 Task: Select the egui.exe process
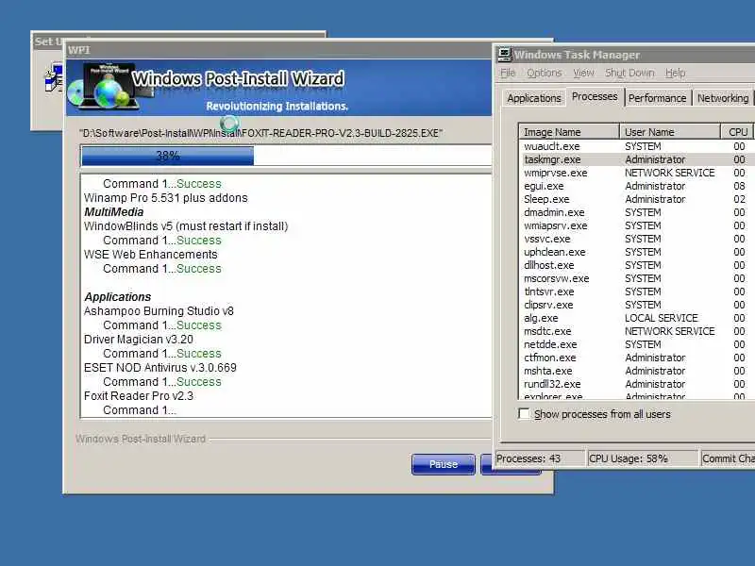pyautogui.click(x=635, y=186)
